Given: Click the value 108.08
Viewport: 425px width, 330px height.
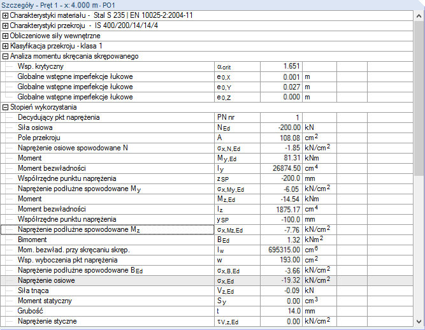Looking at the screenshot, I should click(x=290, y=138).
